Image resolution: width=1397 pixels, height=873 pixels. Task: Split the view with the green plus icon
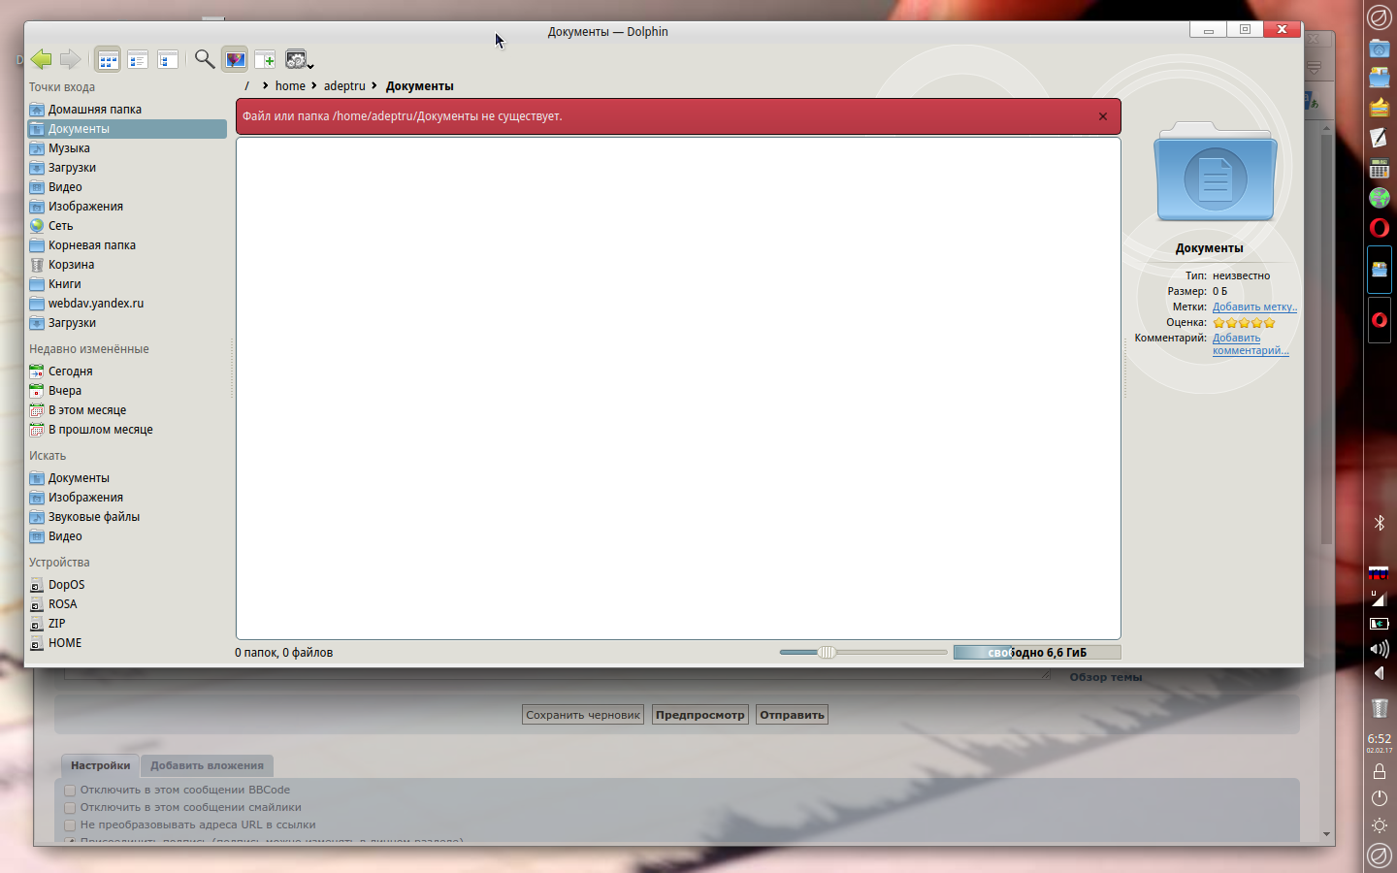point(265,60)
